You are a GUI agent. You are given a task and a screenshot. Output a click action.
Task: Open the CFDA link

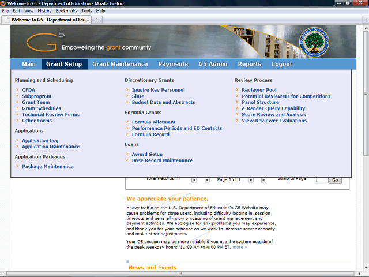28,90
